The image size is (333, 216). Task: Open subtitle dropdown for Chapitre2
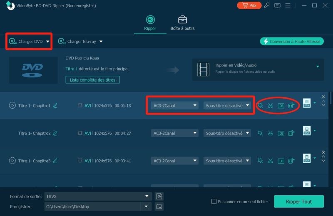point(227,133)
